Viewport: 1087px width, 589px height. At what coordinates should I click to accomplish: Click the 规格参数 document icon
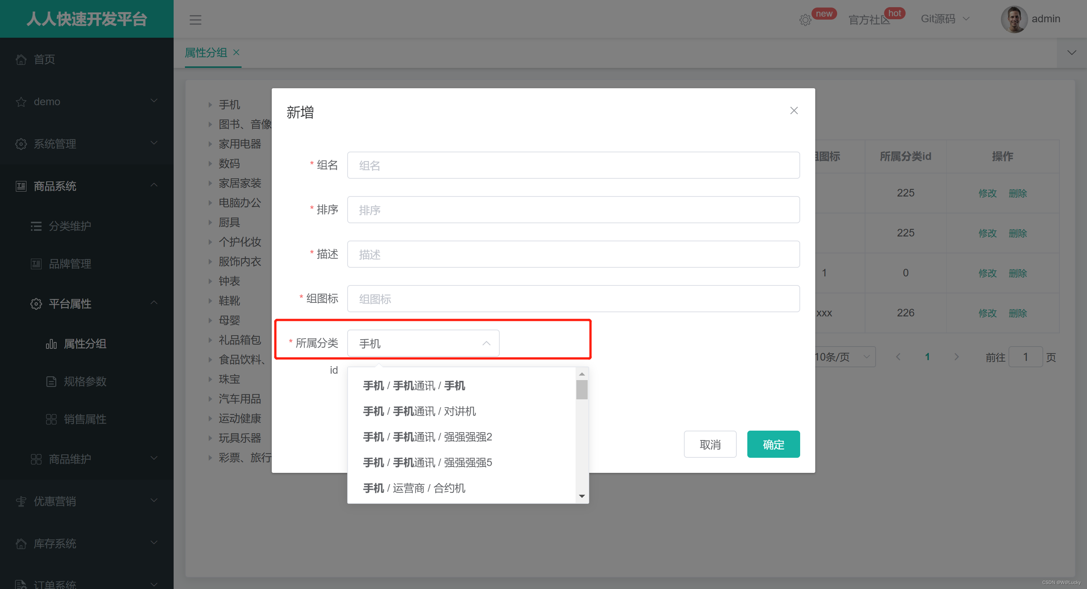pos(51,382)
